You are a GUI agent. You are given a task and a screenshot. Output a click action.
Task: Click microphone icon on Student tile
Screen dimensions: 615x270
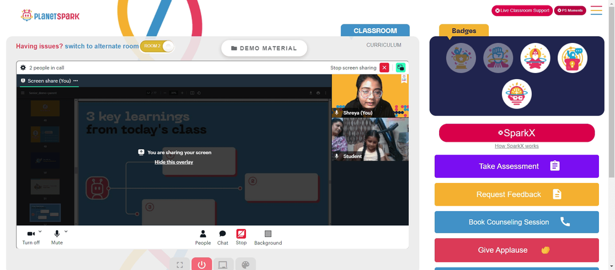coord(336,156)
